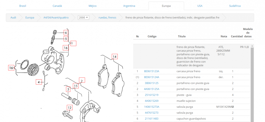Click the Título column header
The height and width of the screenshot is (122, 265).
(x=182, y=36)
